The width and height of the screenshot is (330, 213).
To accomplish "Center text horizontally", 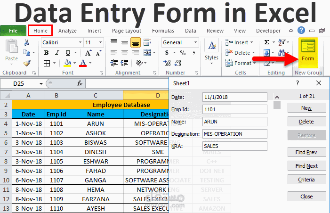I will (x=125, y=52).
